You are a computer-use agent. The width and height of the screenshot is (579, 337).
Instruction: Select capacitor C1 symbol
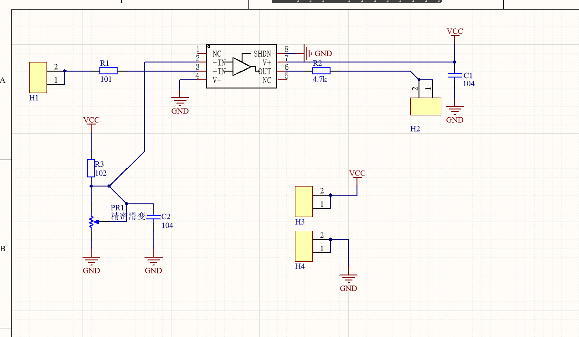pos(455,75)
